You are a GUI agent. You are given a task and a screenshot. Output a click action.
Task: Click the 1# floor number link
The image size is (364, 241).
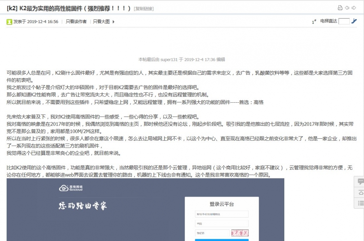pos(314,22)
